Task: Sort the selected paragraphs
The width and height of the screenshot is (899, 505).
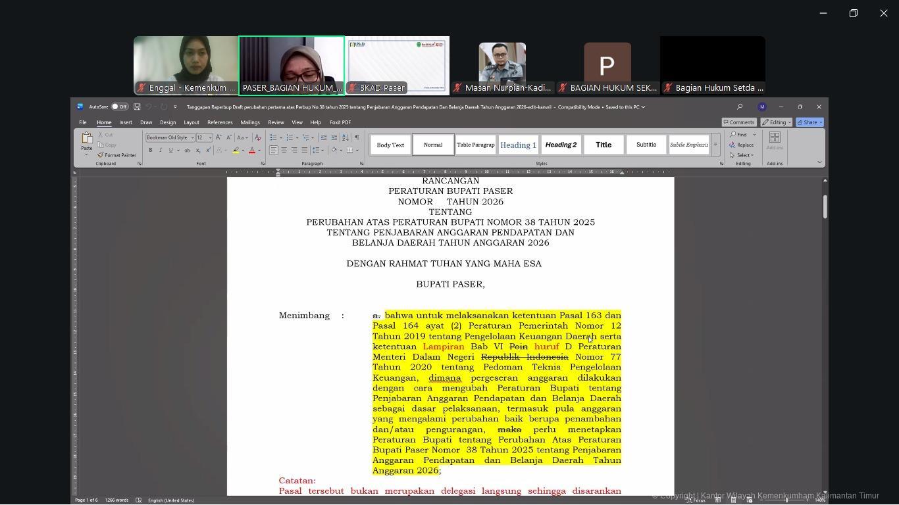Action: point(345,137)
